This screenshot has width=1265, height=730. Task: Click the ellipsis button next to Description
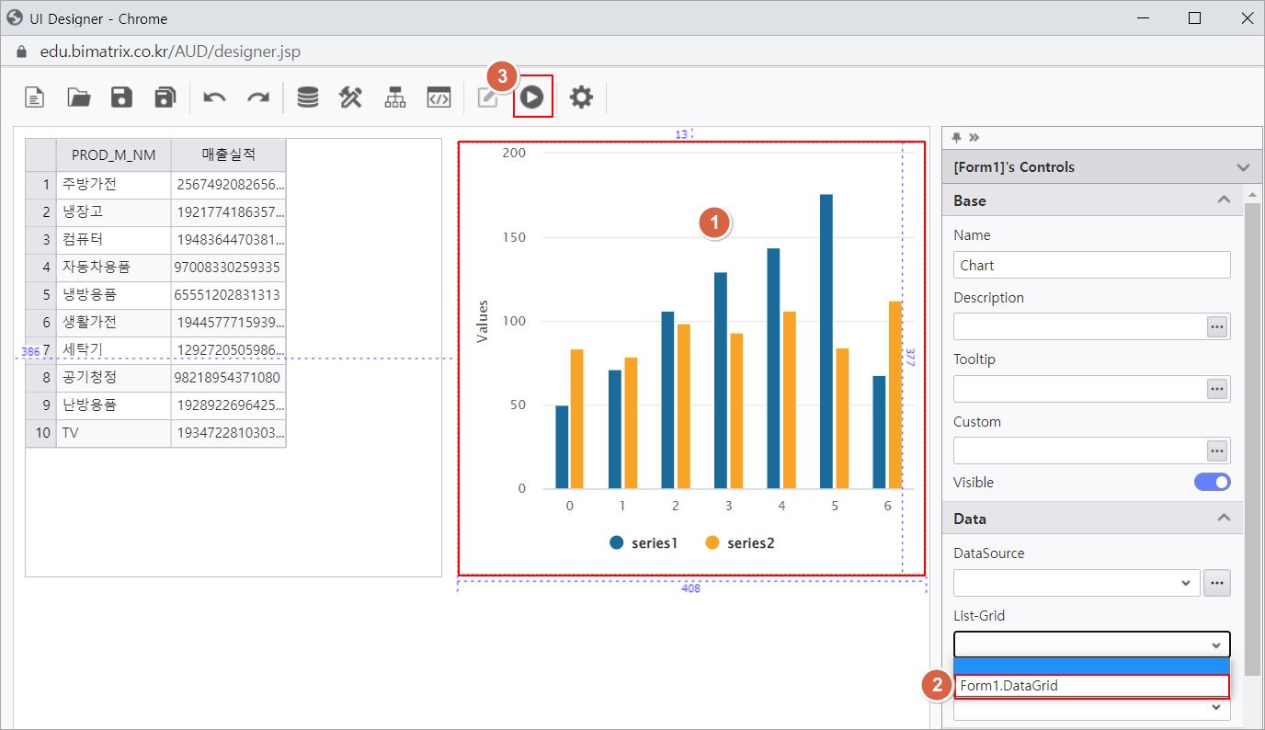click(1217, 326)
